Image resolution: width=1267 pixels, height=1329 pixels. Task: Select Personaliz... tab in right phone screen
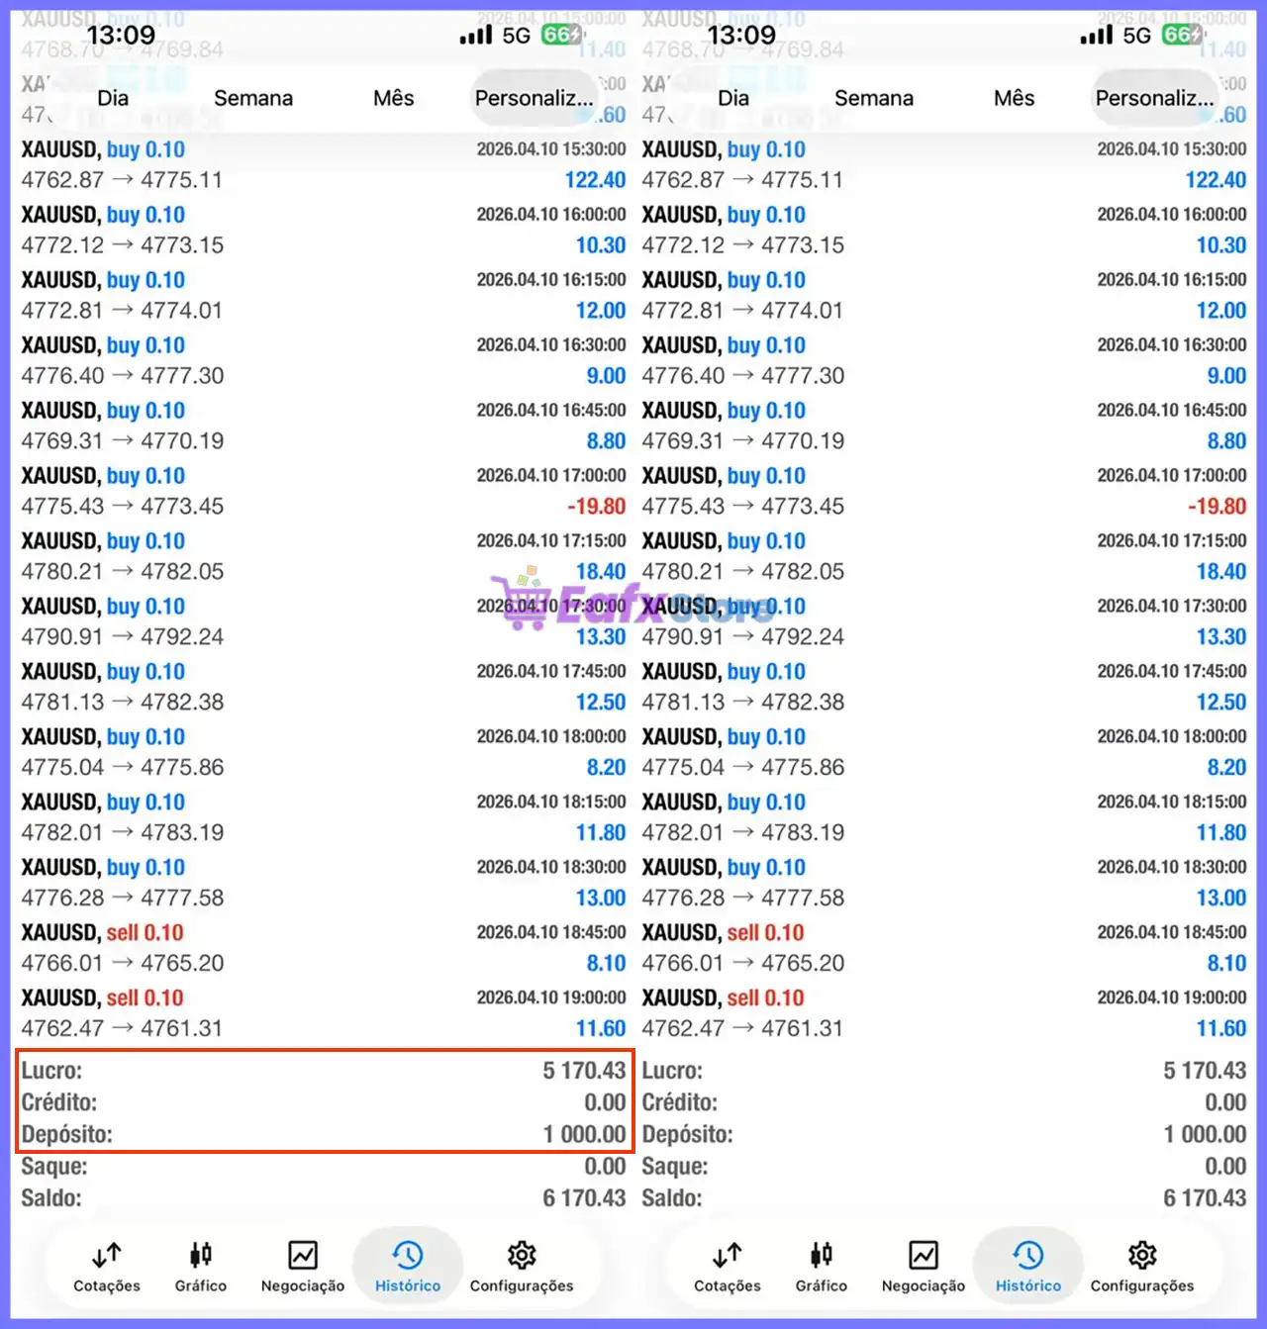coord(1155,98)
